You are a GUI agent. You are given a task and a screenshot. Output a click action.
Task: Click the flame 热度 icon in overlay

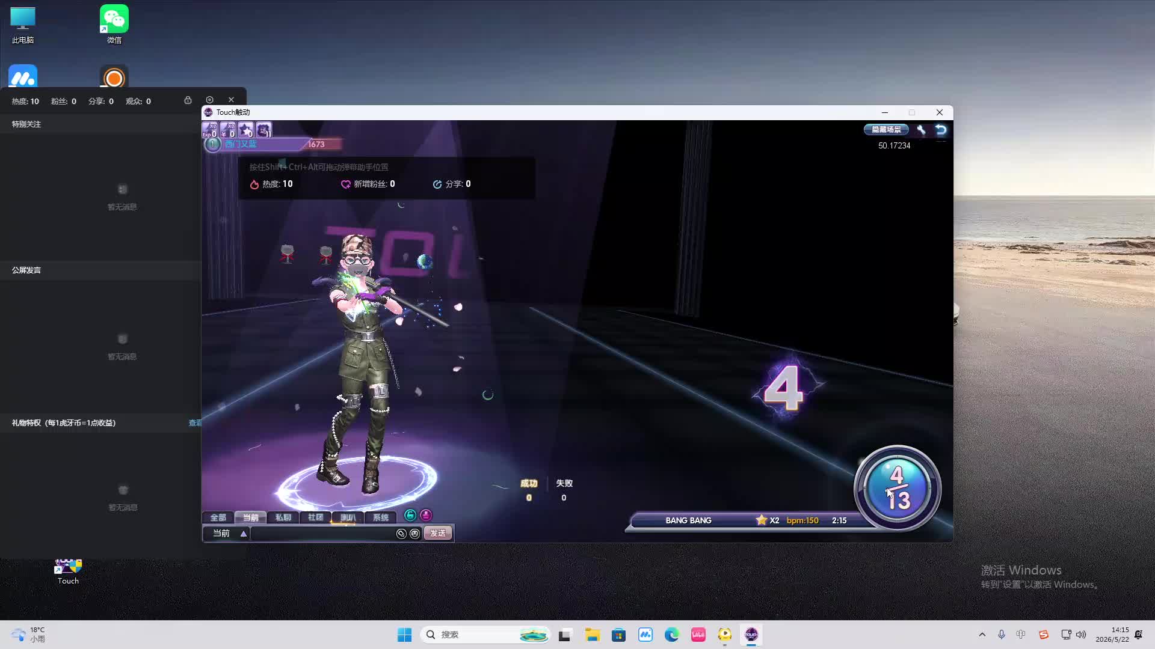pyautogui.click(x=254, y=184)
